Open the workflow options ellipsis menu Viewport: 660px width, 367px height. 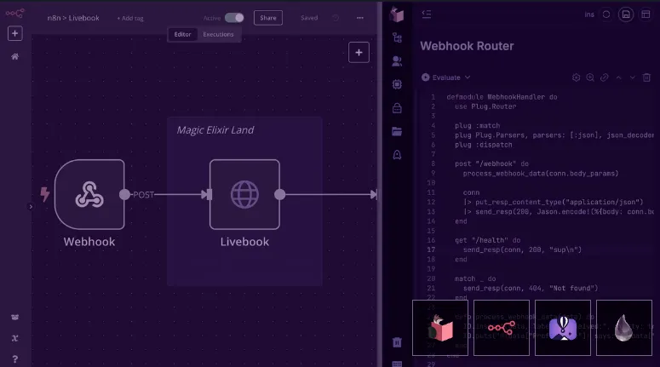360,18
